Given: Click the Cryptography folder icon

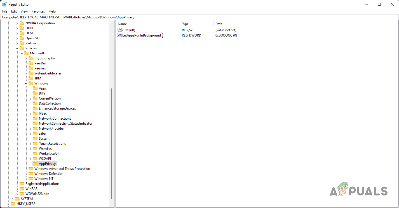Looking at the screenshot, I should pos(30,58).
